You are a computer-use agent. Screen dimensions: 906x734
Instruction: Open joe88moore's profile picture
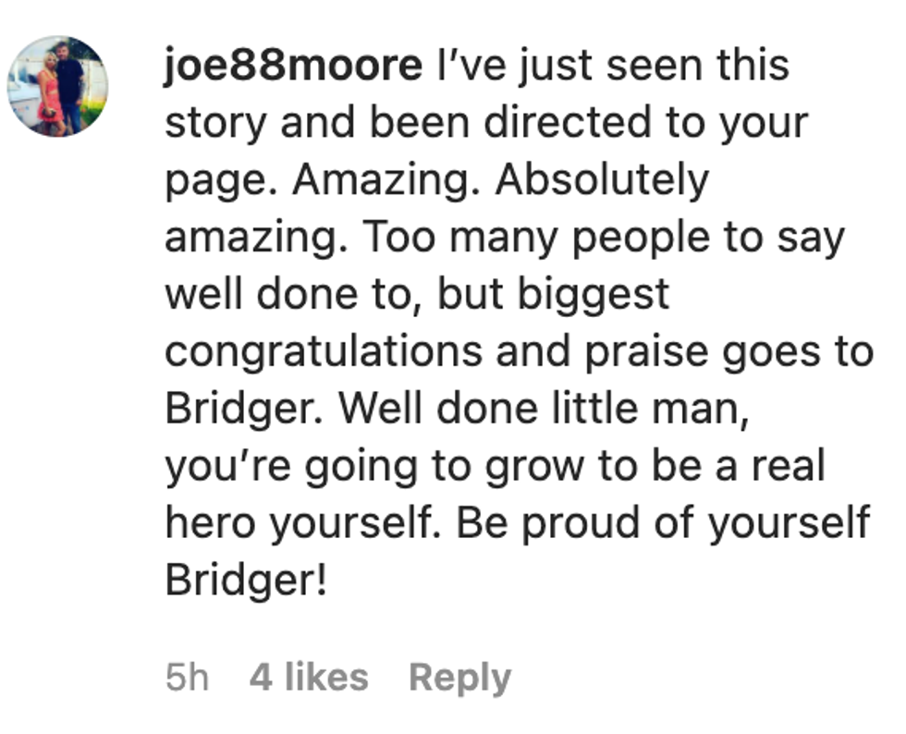tap(57, 86)
